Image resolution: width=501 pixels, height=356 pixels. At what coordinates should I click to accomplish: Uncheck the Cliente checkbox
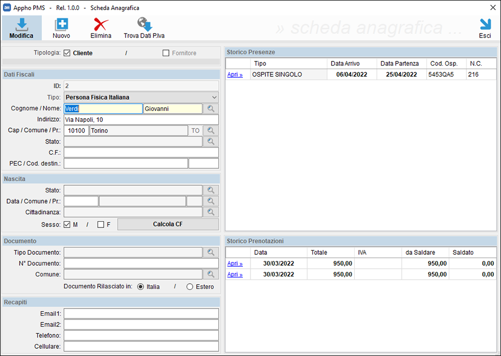[x=67, y=53]
